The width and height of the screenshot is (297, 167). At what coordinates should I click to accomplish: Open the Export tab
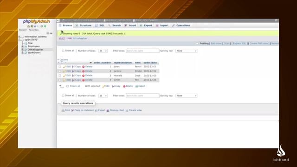146,26
